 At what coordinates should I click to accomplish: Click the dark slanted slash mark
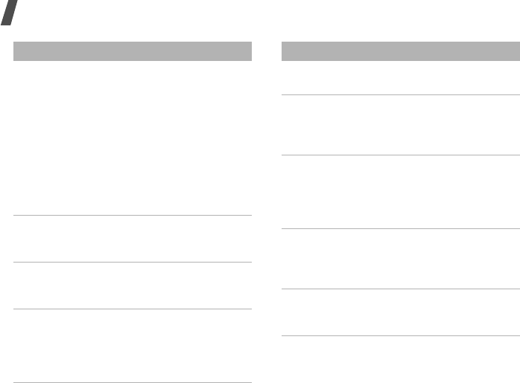click(9, 13)
